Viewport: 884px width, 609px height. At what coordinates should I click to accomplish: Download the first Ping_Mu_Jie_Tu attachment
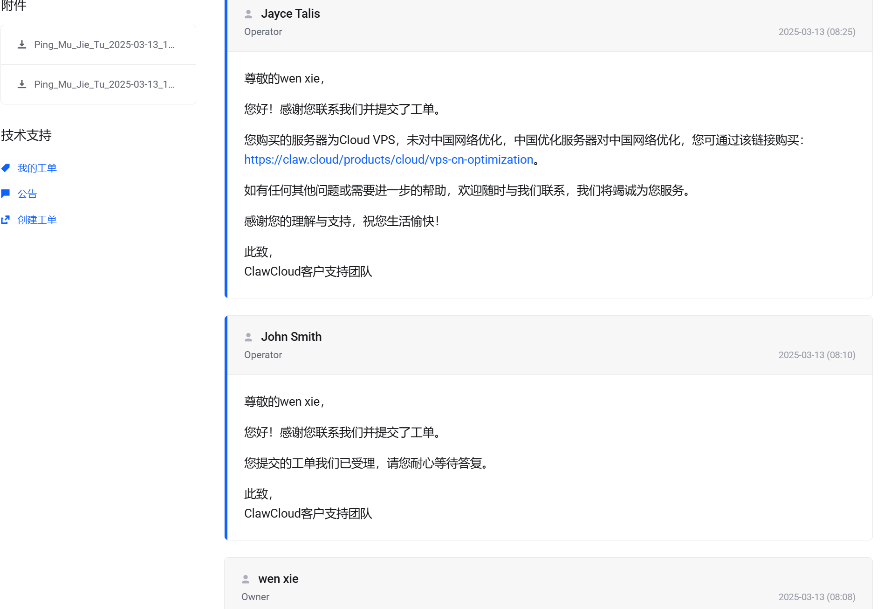click(21, 44)
